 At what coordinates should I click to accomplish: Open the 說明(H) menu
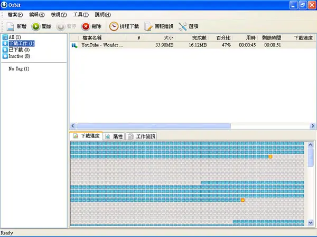pyautogui.click(x=102, y=15)
